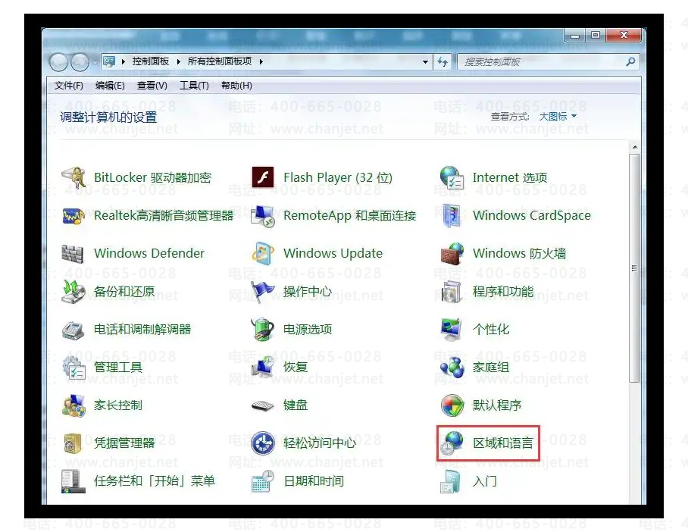Viewport: 688px width, 532px height.
Task: Open the 文件(F) menu
Action: point(68,86)
